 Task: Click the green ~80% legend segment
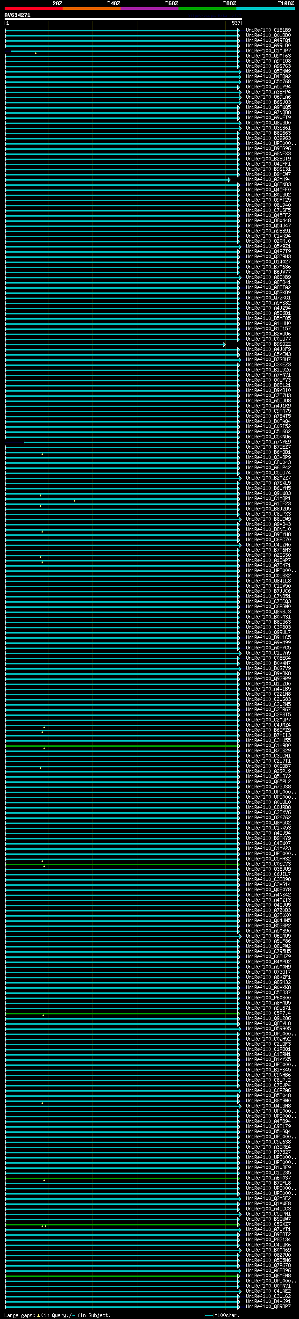[x=207, y=8]
